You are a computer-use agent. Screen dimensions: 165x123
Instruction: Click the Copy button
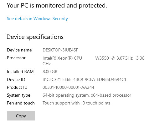click(21, 115)
